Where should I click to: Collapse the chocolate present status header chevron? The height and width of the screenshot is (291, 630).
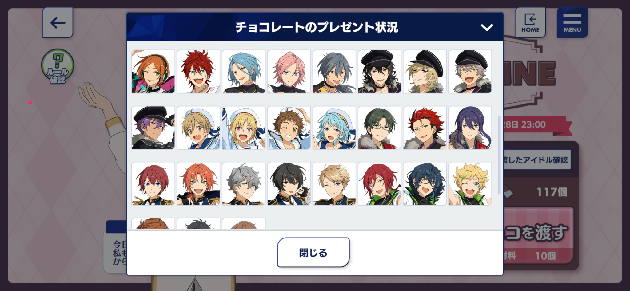click(487, 28)
